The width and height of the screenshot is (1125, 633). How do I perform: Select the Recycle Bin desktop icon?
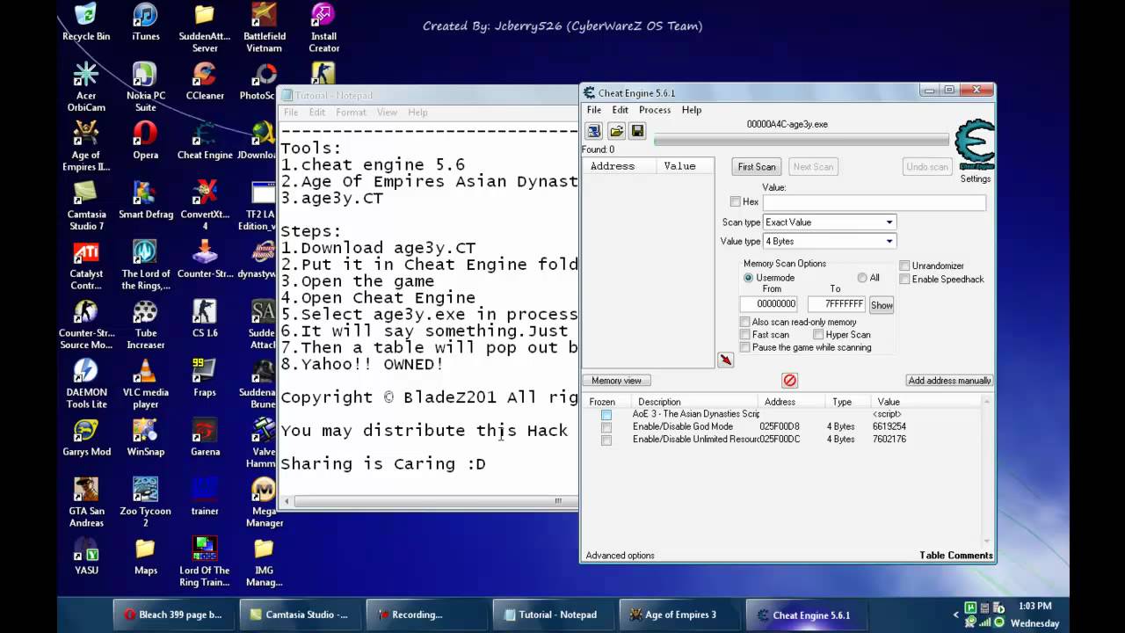click(x=86, y=24)
